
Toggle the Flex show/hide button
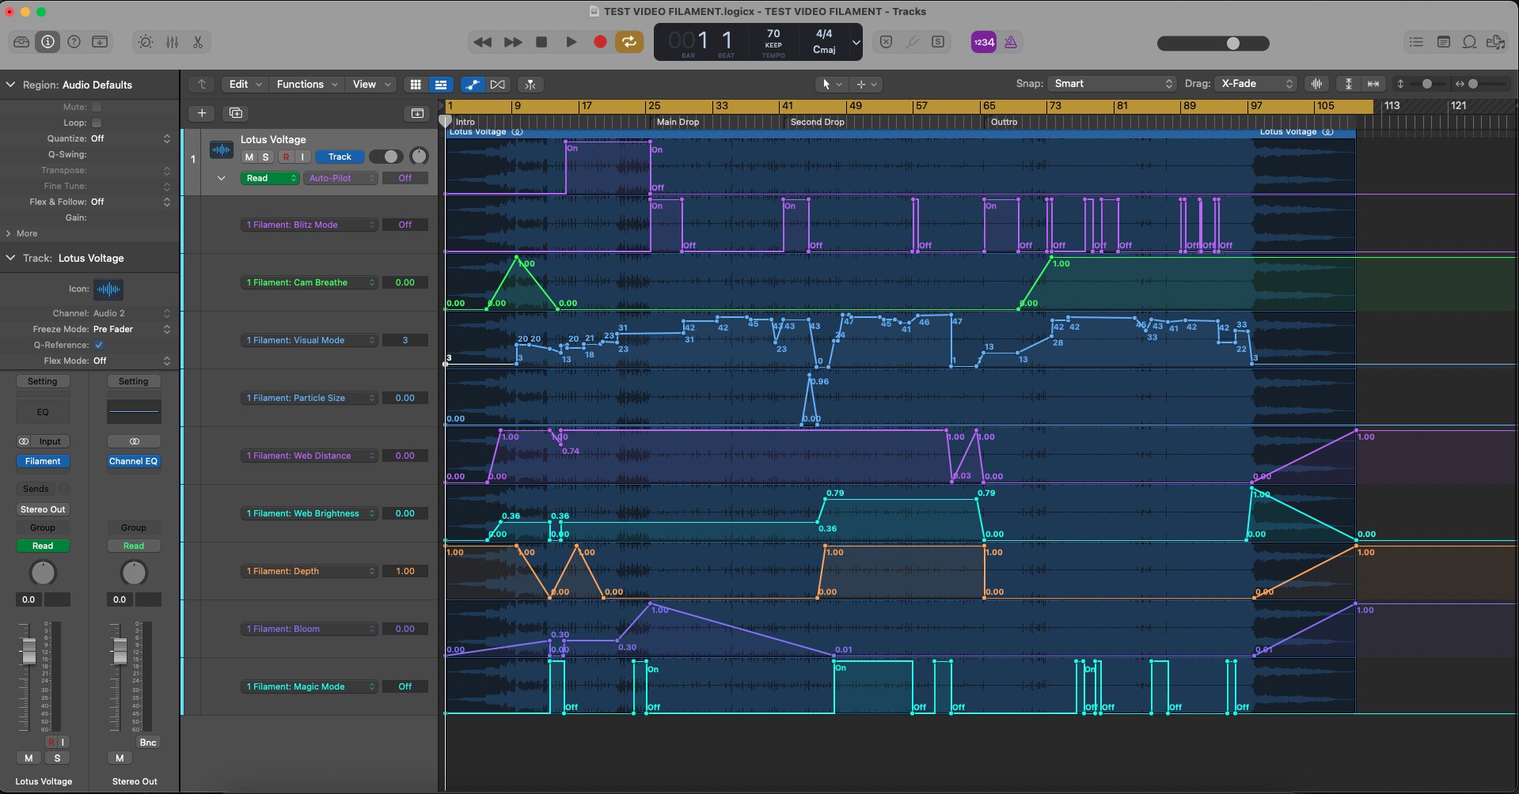497,84
